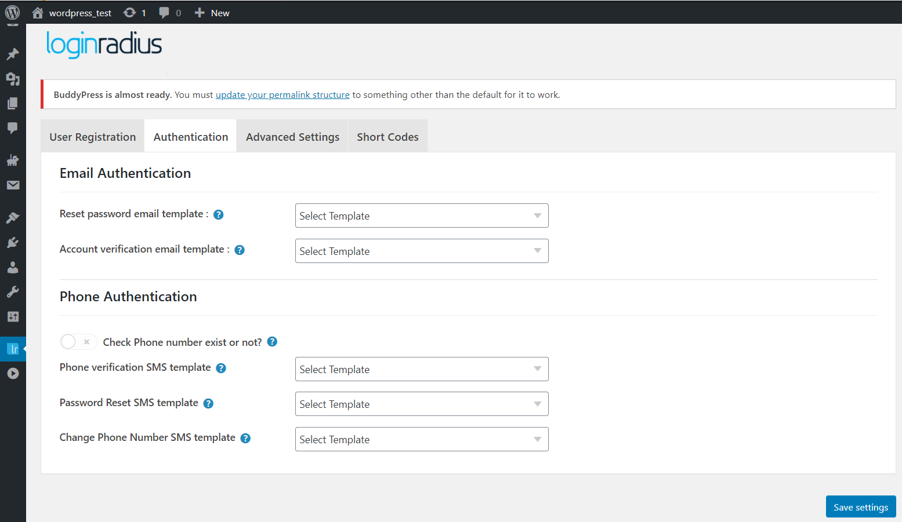Viewport: 902px width, 522px height.
Task: Click the Save settings button
Action: (860, 506)
